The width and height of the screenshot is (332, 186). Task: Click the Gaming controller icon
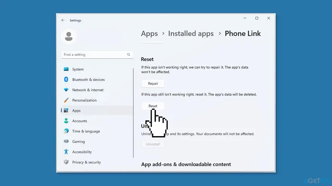[x=66, y=141]
